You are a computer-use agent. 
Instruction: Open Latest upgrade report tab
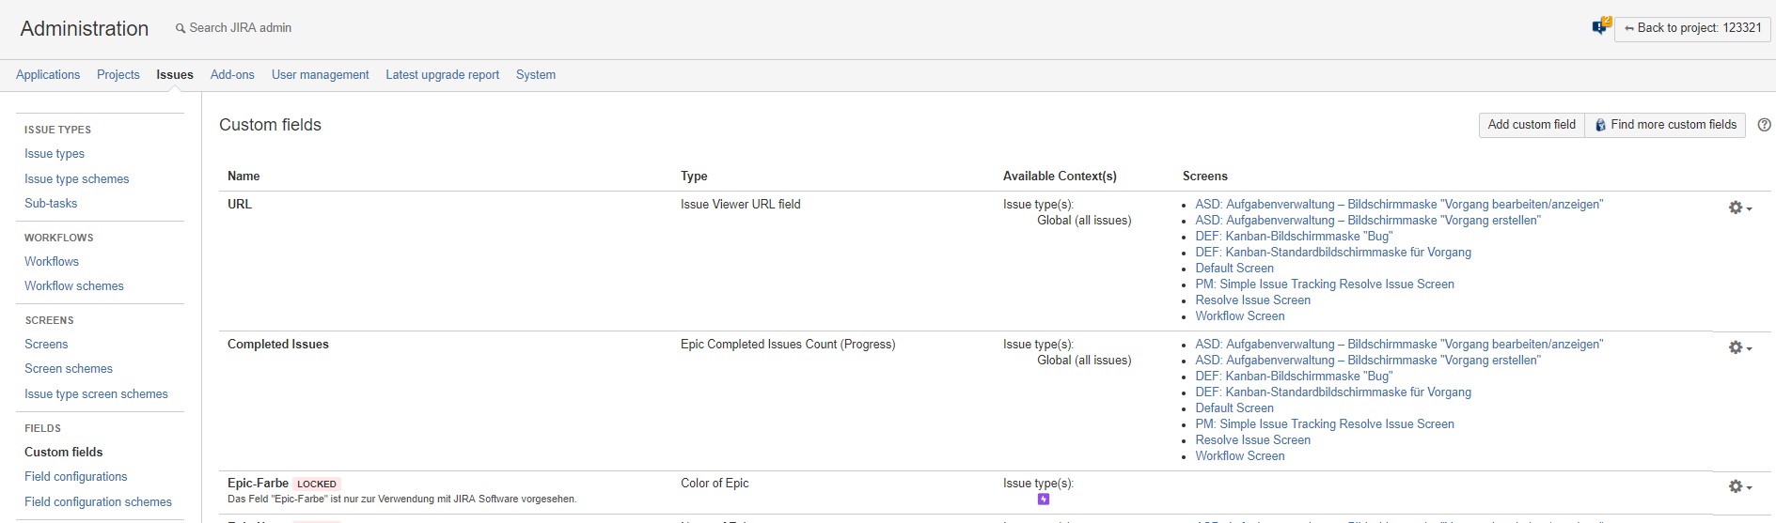click(442, 75)
